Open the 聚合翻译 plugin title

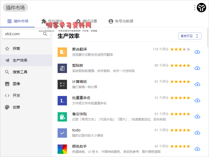tap(80, 49)
